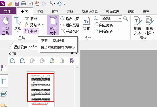This screenshot has width=157, height=107.
Task: Click the Foxit application logo icon
Action: click(x=2, y=3)
